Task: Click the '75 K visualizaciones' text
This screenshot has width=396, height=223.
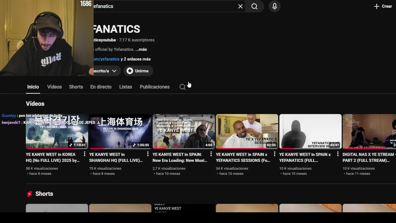Action: point(105,168)
